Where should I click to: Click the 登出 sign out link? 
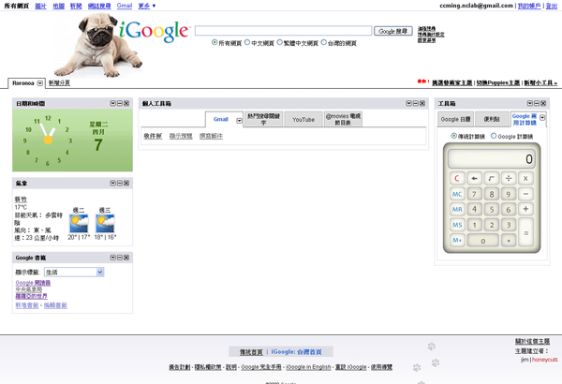(552, 6)
